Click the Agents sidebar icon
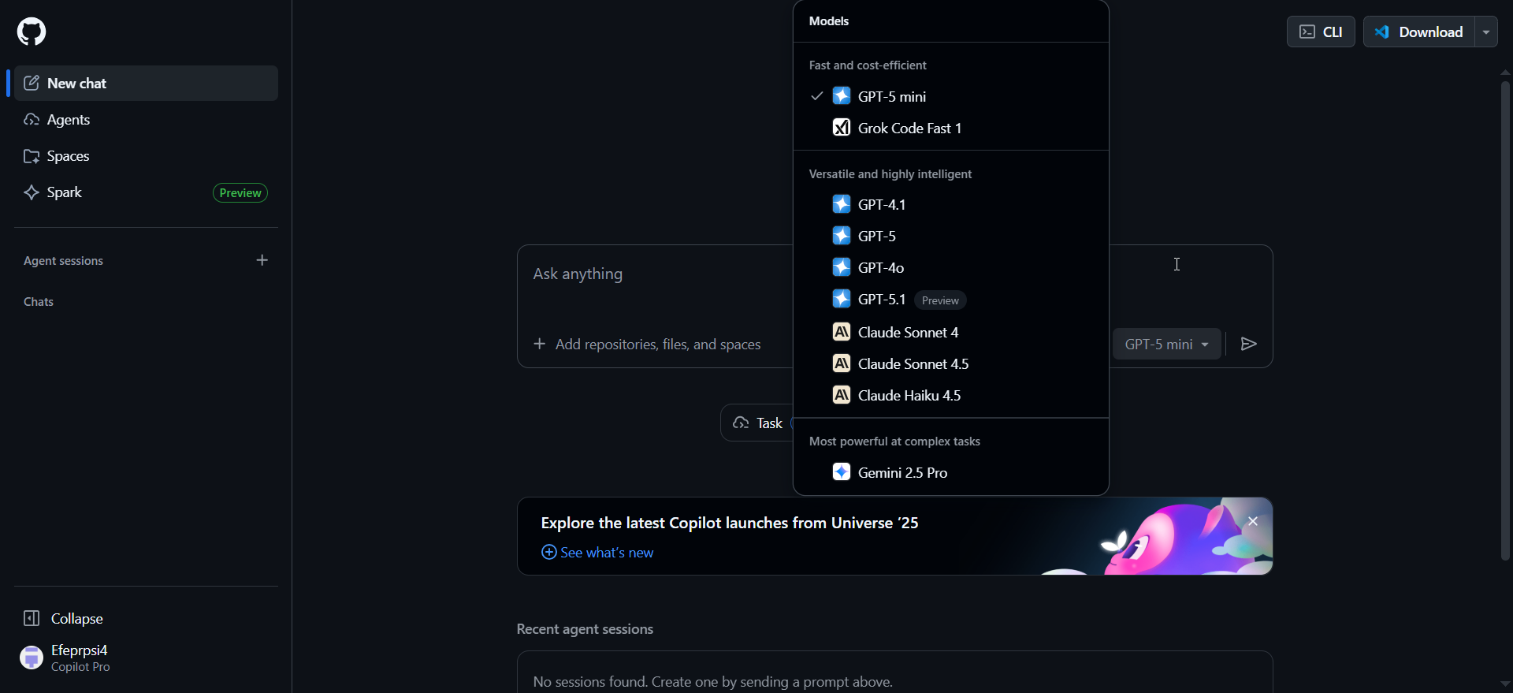 click(32, 120)
